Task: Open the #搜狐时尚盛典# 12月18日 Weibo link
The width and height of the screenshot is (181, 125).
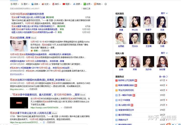Action: click(x=37, y=61)
